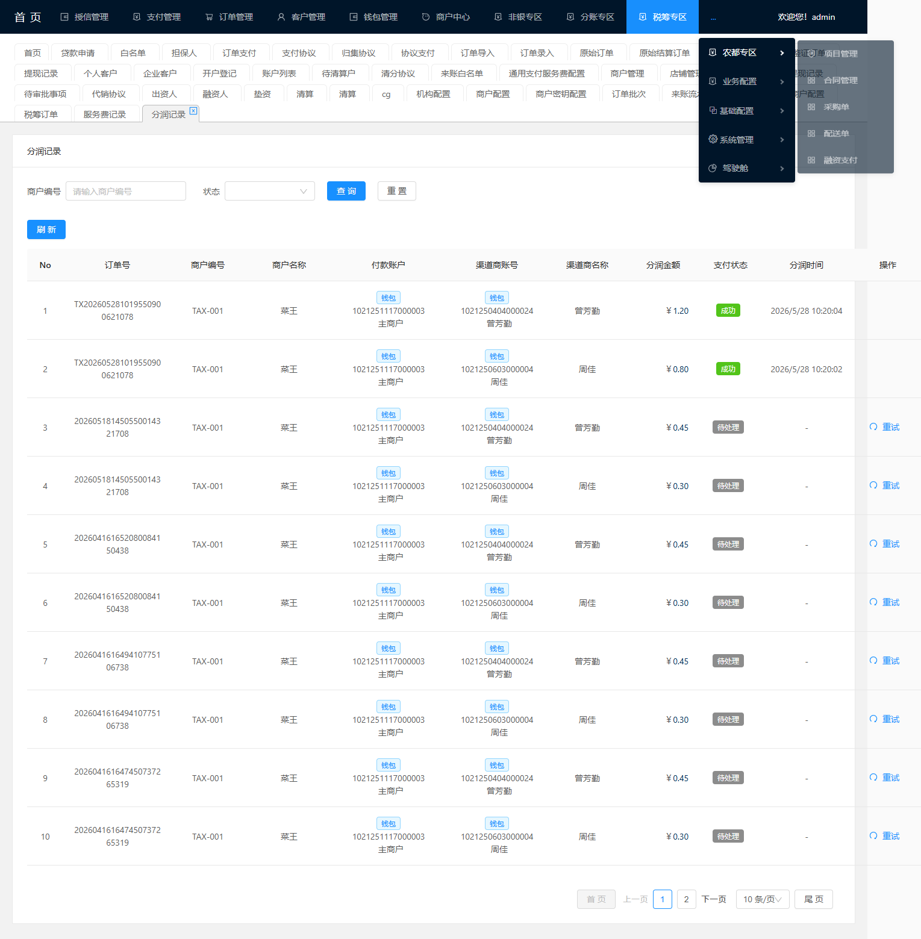The width and height of the screenshot is (921, 939).
Task: Click the 分润时间 column header
Action: 807,265
